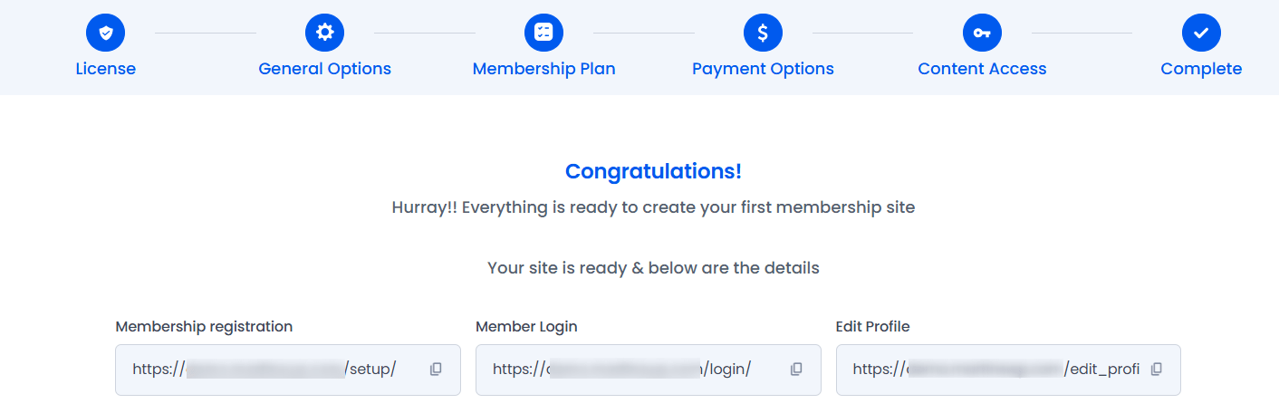Open Content Access step label
The width and height of the screenshot is (1279, 413).
pos(982,69)
